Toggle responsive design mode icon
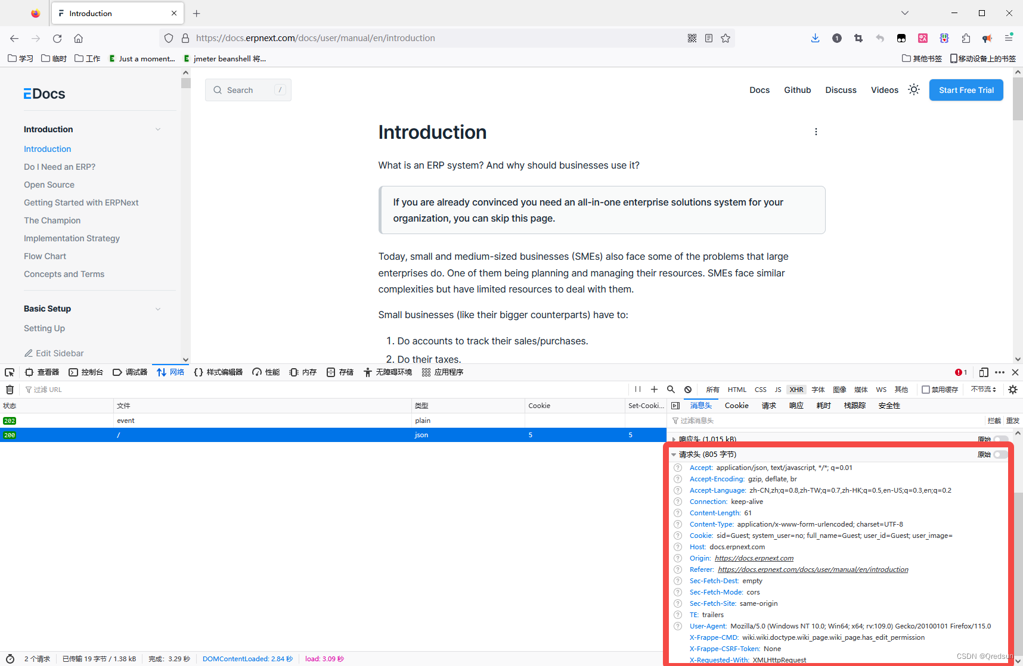 [x=984, y=372]
